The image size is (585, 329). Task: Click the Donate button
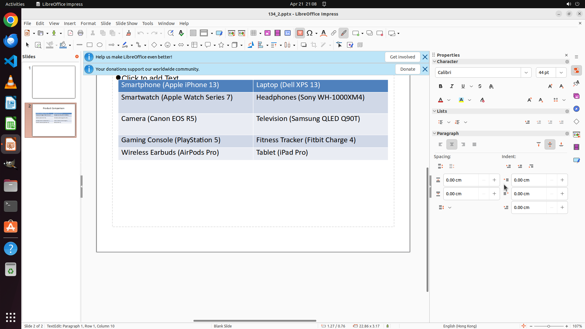[x=408, y=69]
